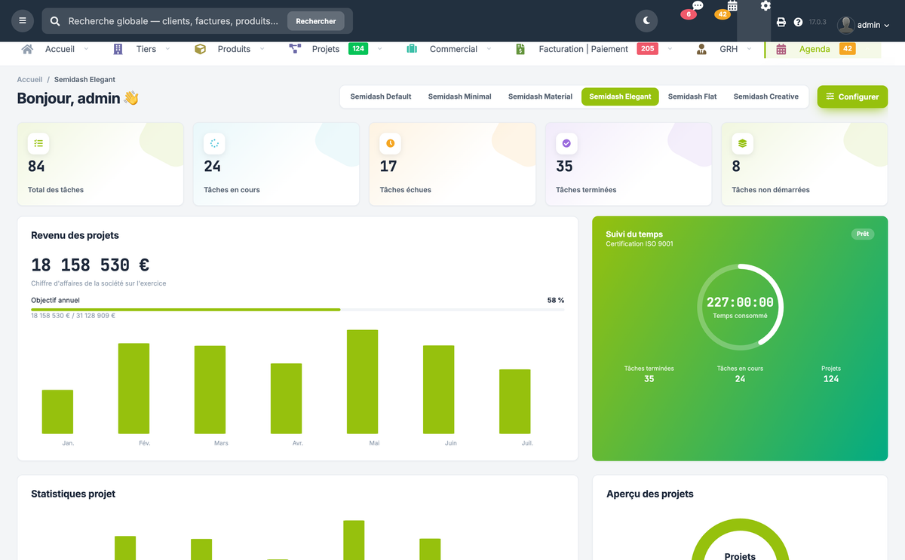Expand the Accueil menu chevron
Screen dimensions: 905x560
coord(86,49)
